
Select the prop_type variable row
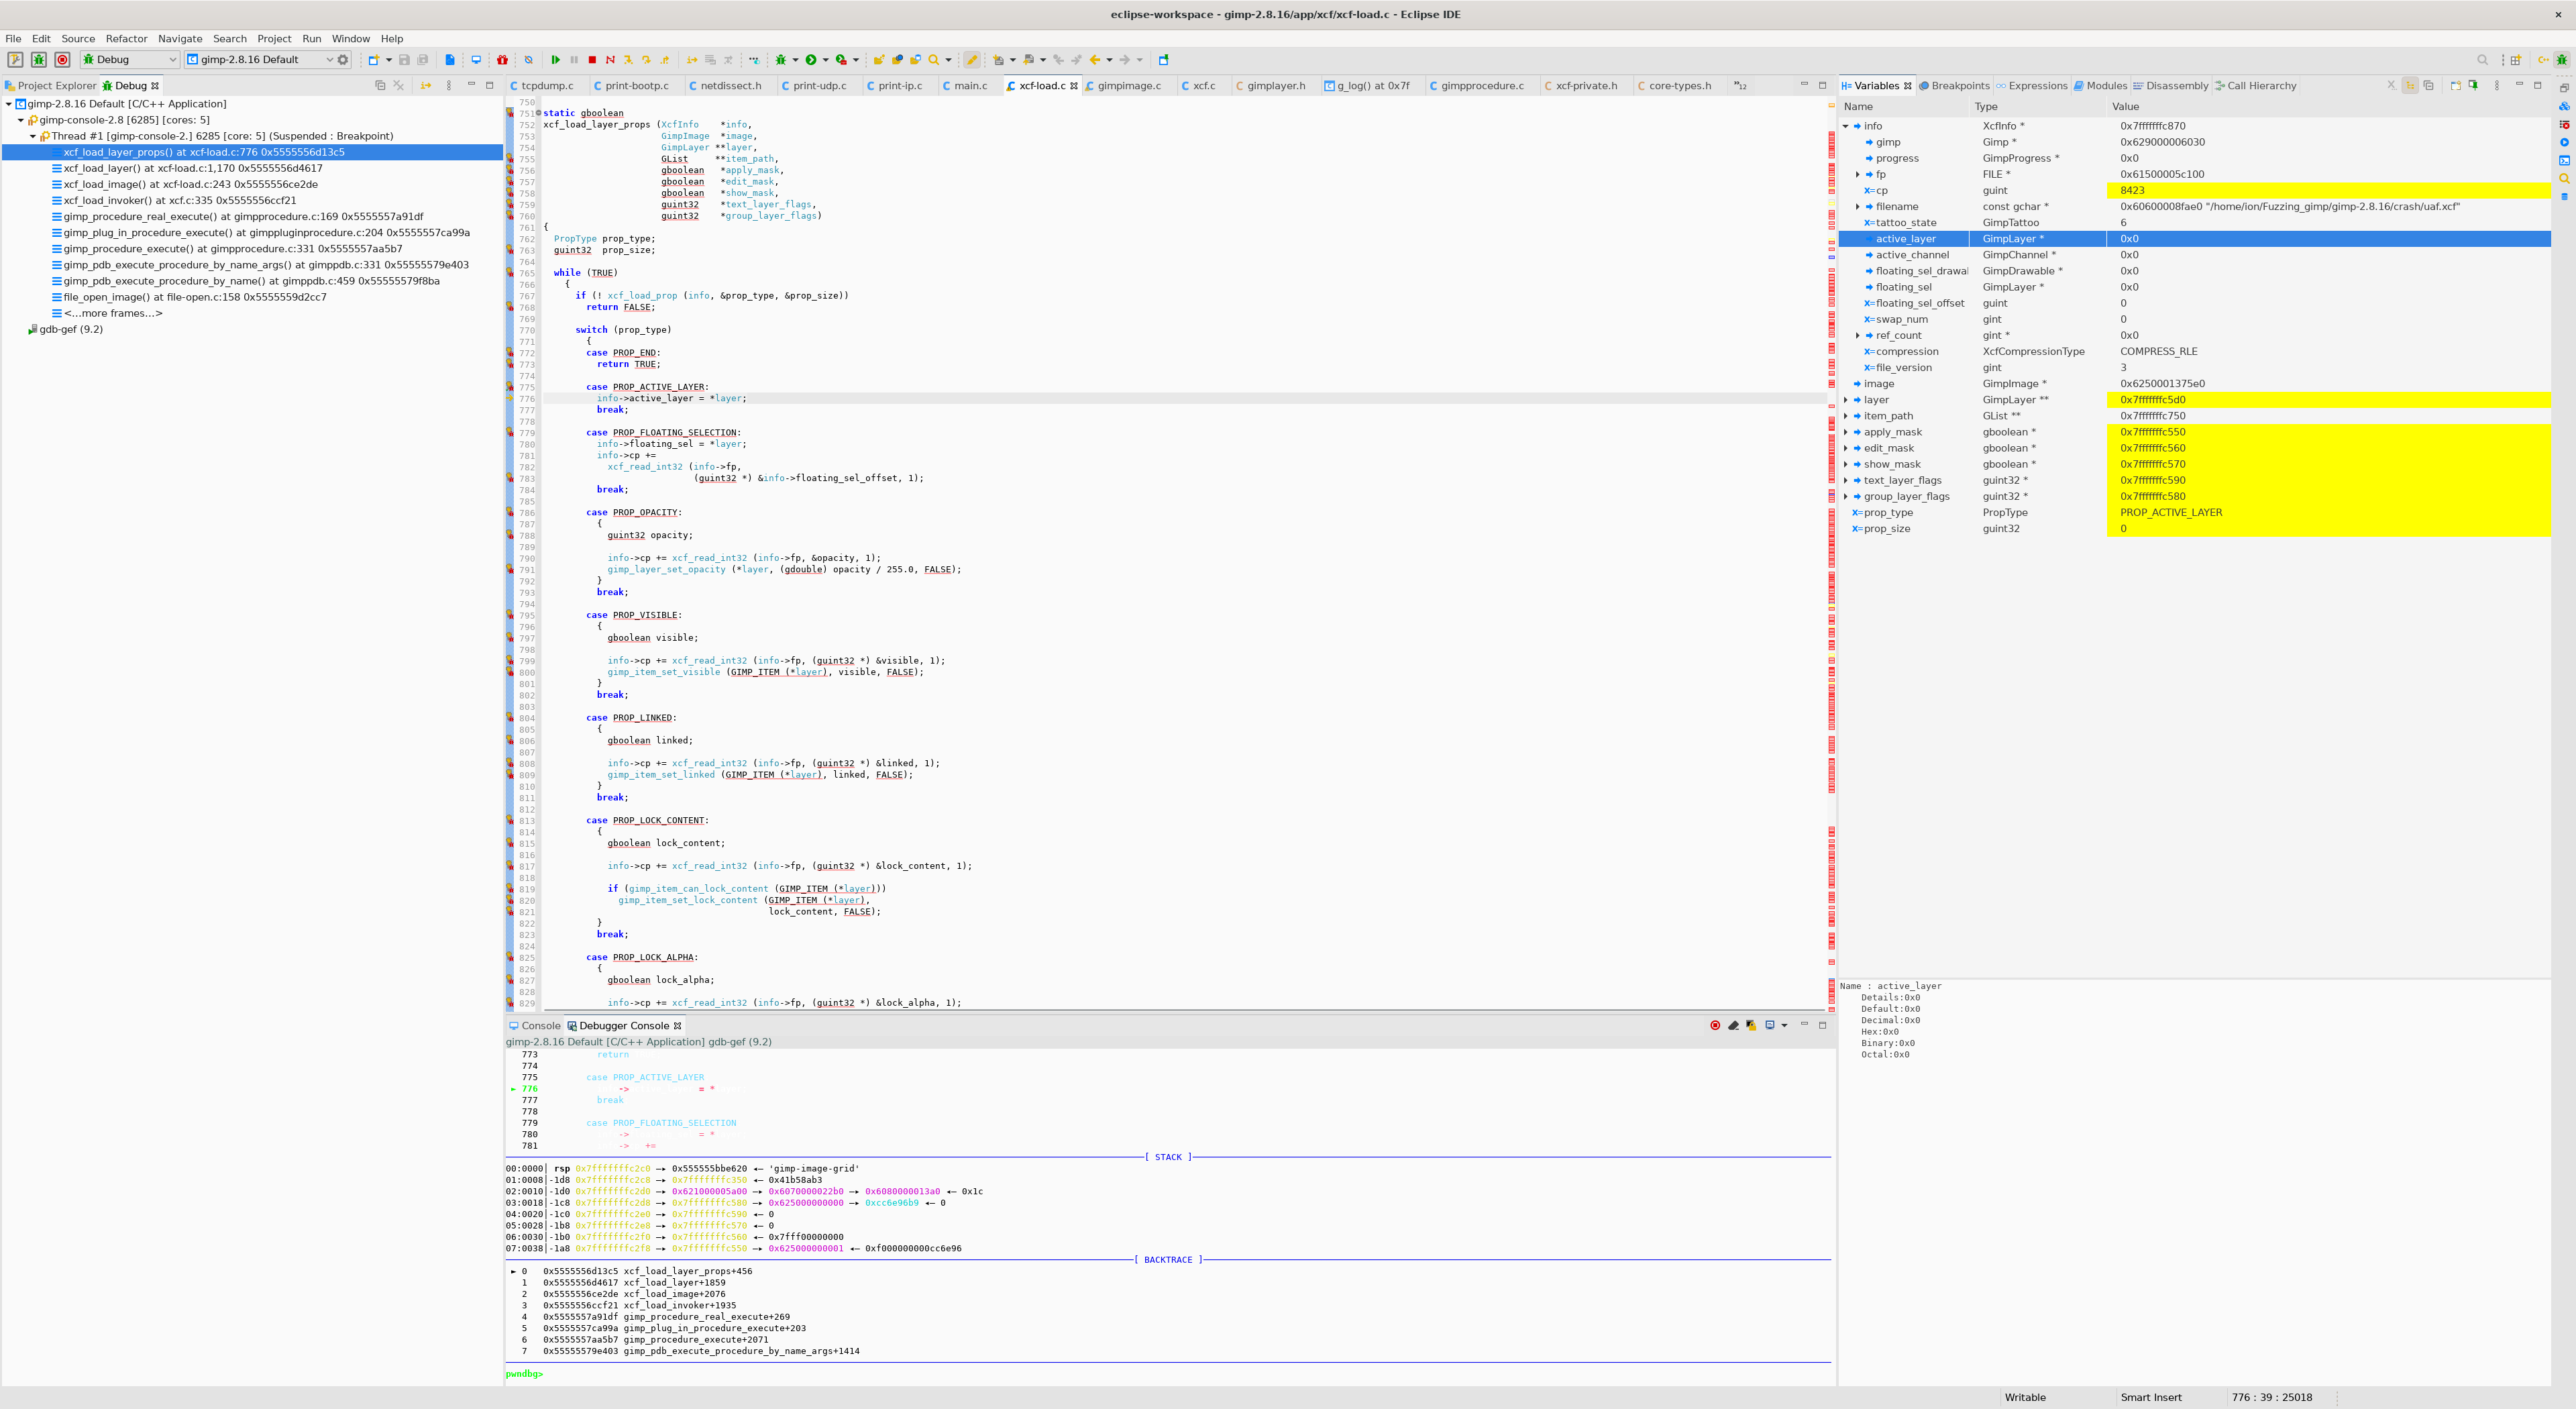click(2195, 512)
